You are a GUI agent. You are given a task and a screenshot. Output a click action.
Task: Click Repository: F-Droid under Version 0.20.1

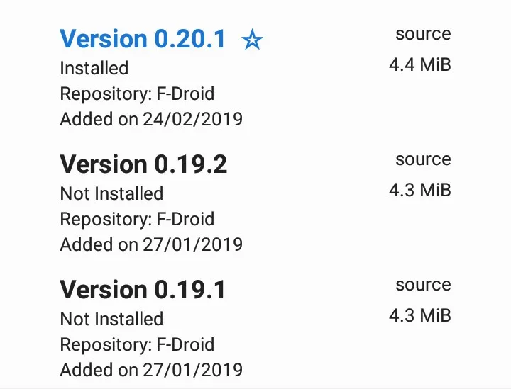(x=137, y=94)
